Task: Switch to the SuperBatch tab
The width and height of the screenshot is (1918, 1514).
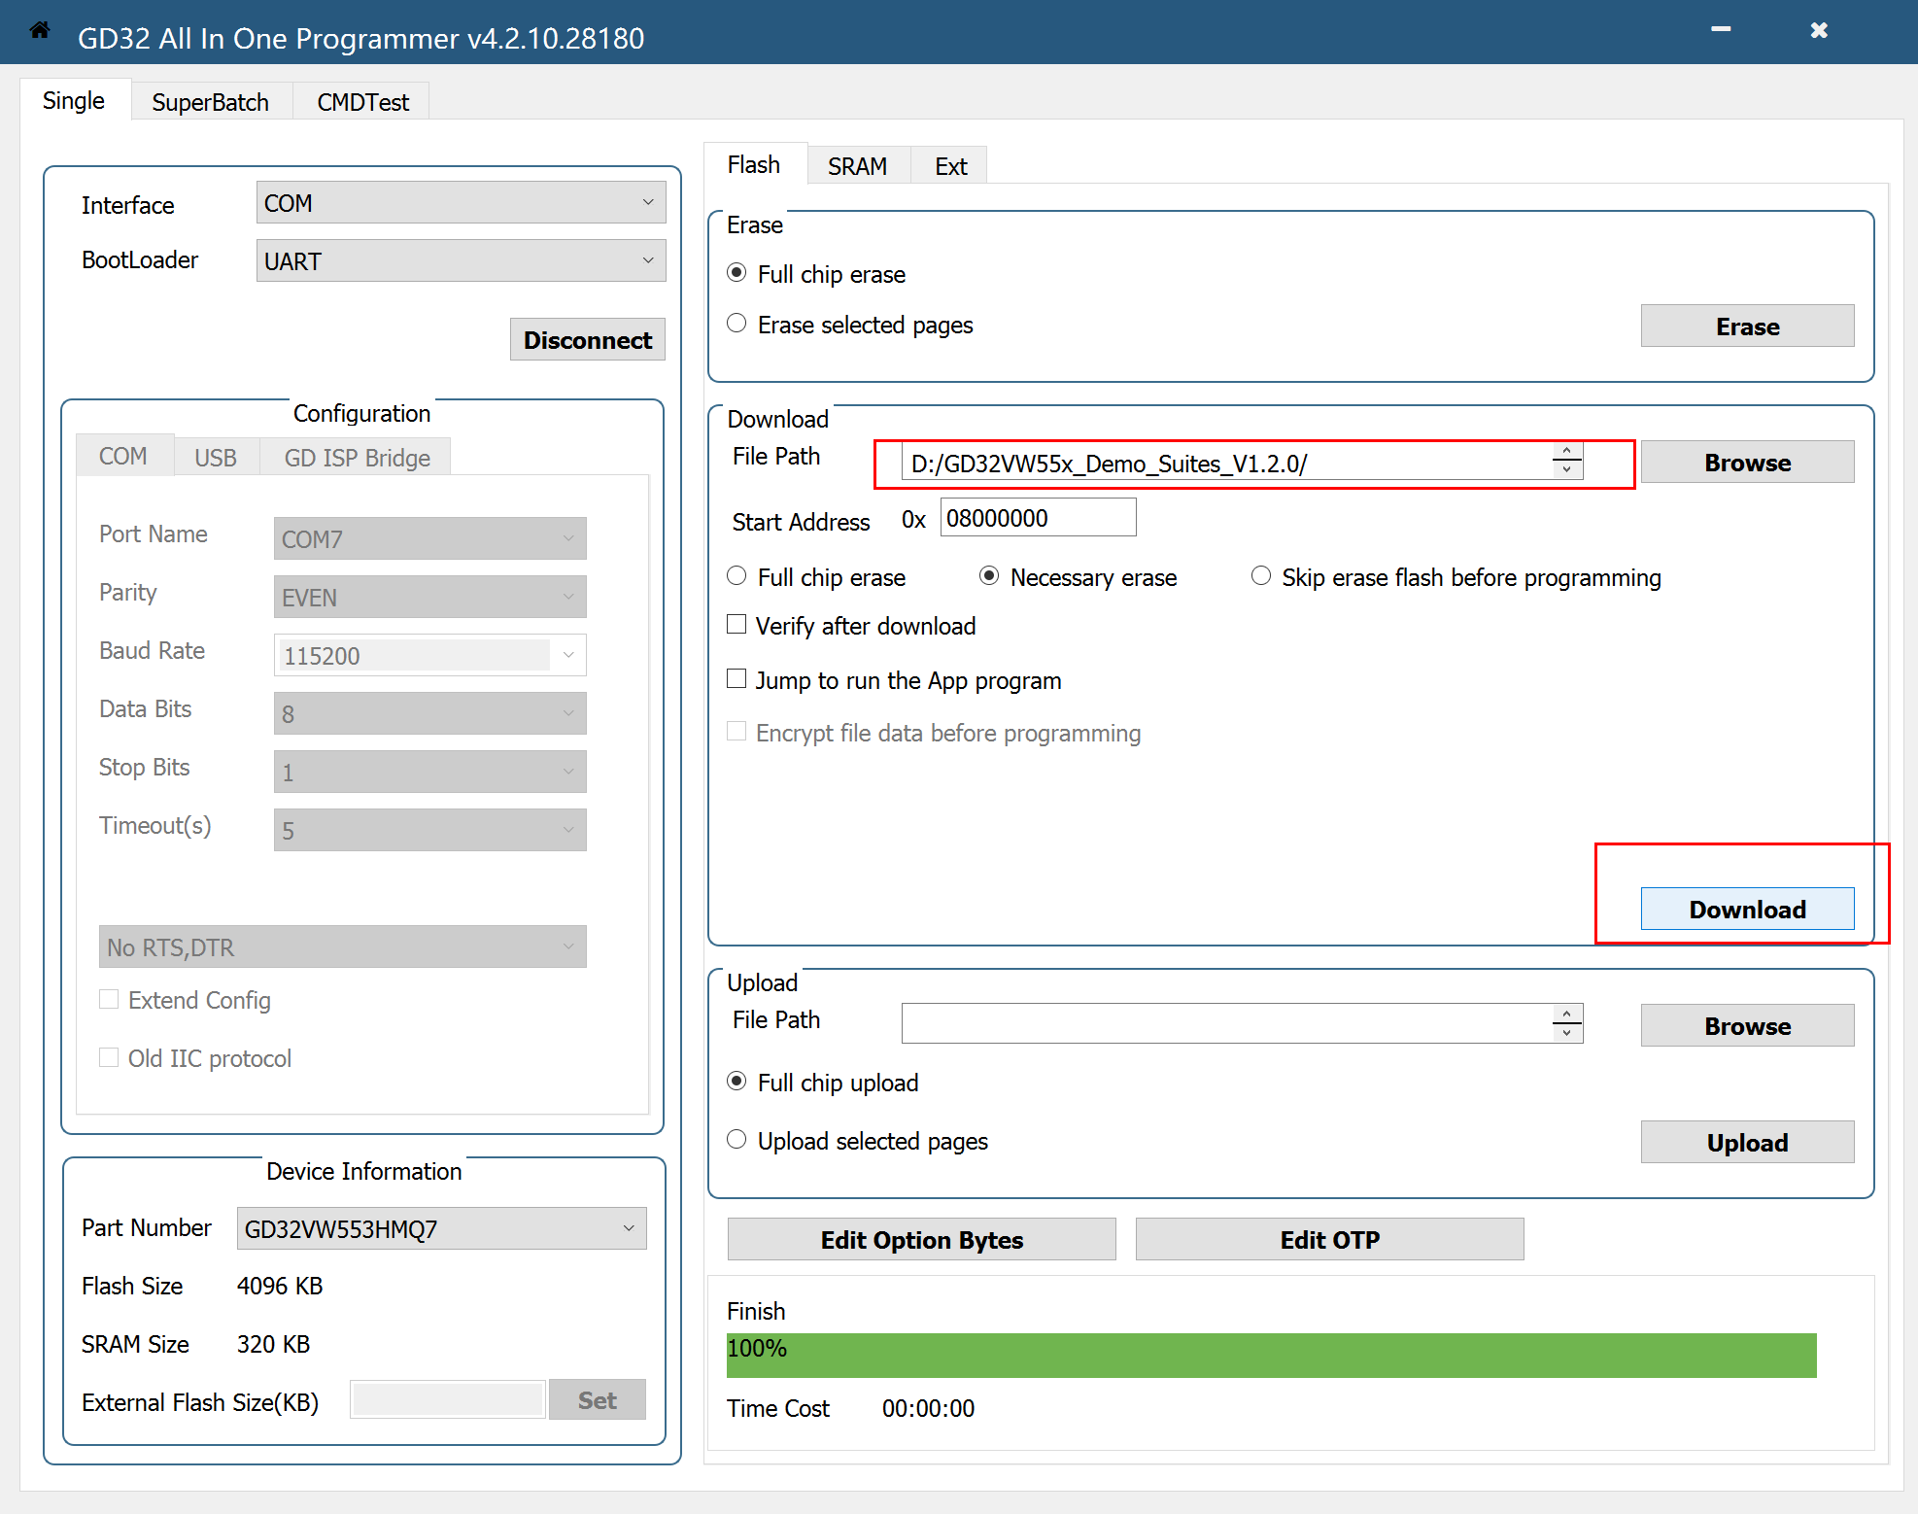Action: click(210, 102)
